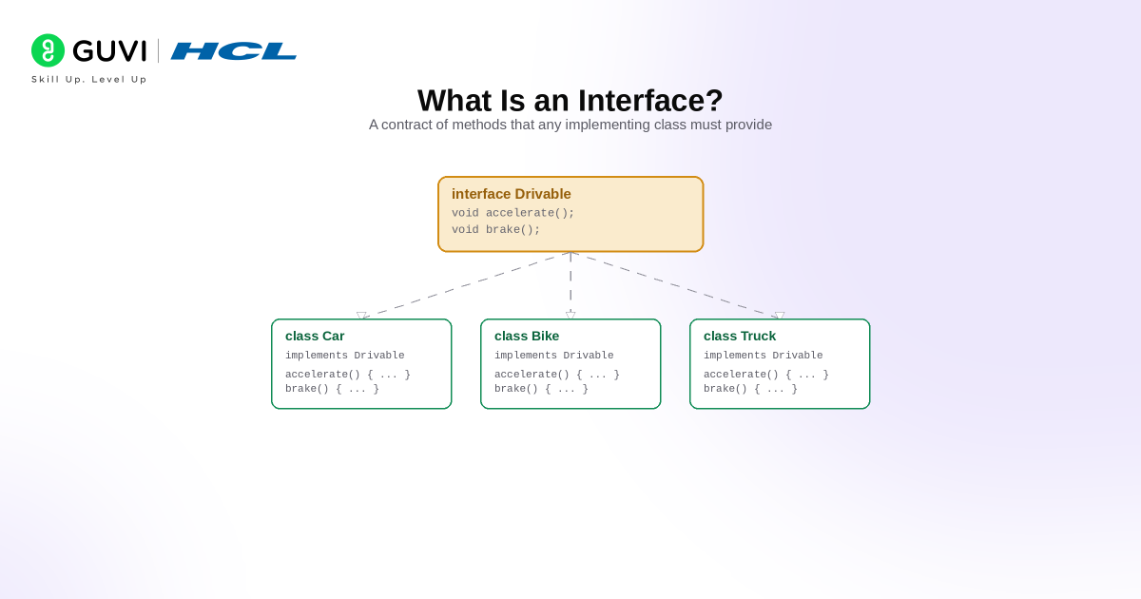Click the accelerate() method in class Car
The width and height of the screenshot is (1141, 599).
click(x=348, y=375)
